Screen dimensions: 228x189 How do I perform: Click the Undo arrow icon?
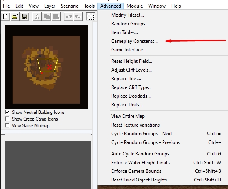pos(69,17)
